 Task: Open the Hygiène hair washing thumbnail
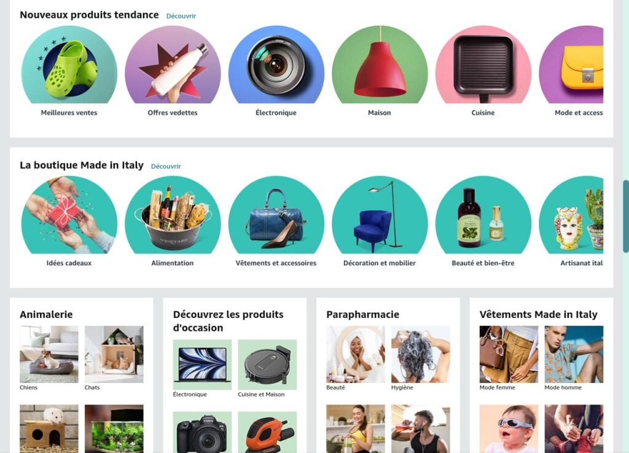click(x=420, y=354)
